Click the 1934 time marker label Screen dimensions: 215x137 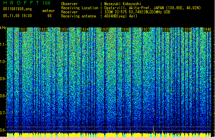pyautogui.click(x=85, y=29)
